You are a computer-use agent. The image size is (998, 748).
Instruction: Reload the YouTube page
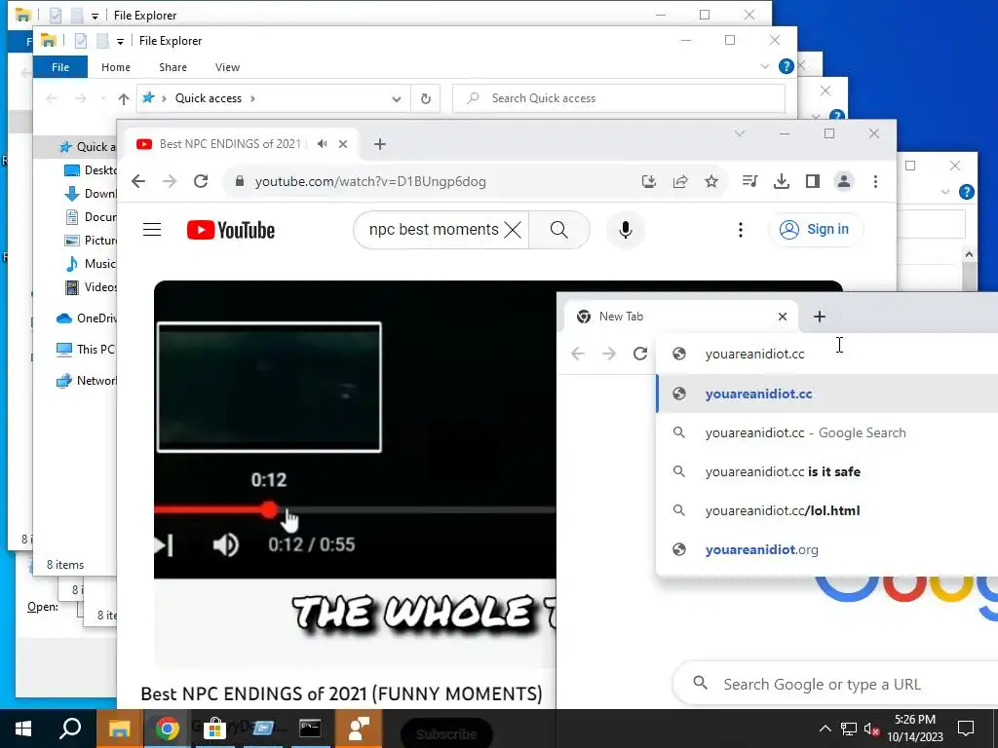(x=201, y=181)
